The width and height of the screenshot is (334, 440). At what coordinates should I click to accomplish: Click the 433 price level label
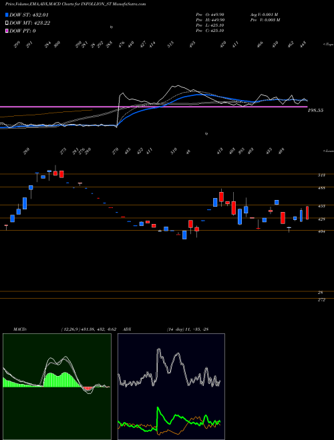click(x=321, y=206)
